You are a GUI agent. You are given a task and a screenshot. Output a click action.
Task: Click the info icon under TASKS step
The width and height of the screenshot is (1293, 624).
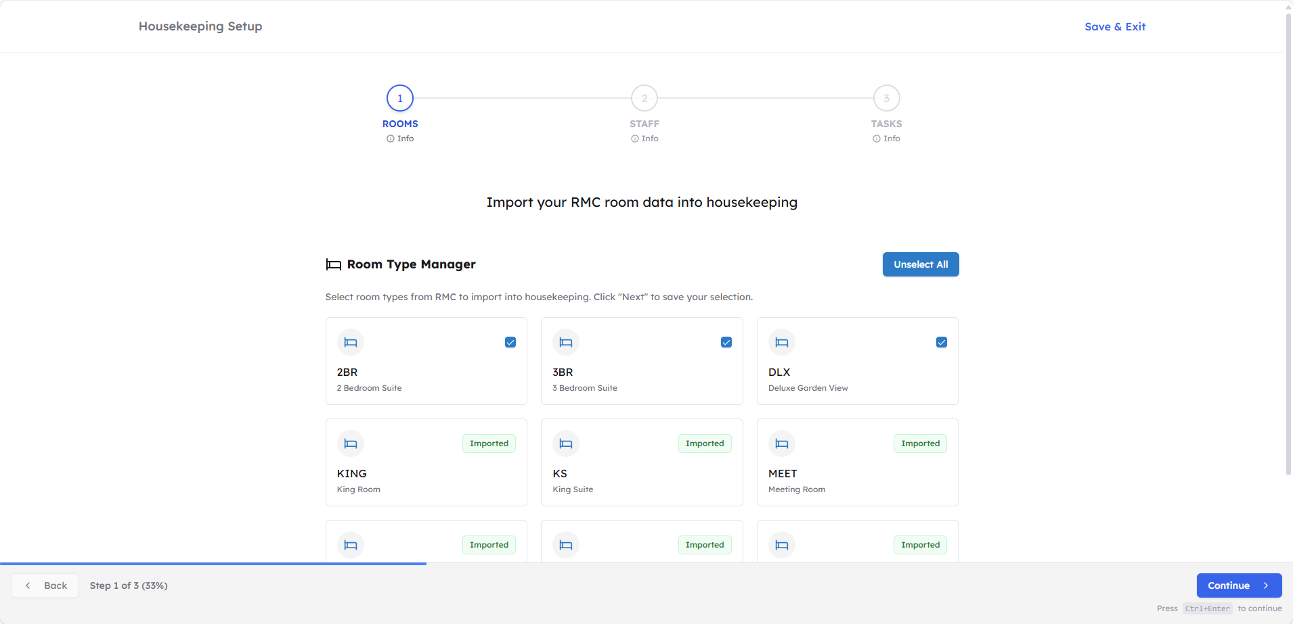coord(877,139)
